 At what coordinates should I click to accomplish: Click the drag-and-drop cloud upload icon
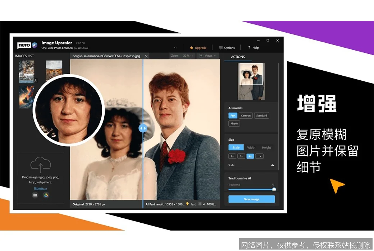[40, 165]
